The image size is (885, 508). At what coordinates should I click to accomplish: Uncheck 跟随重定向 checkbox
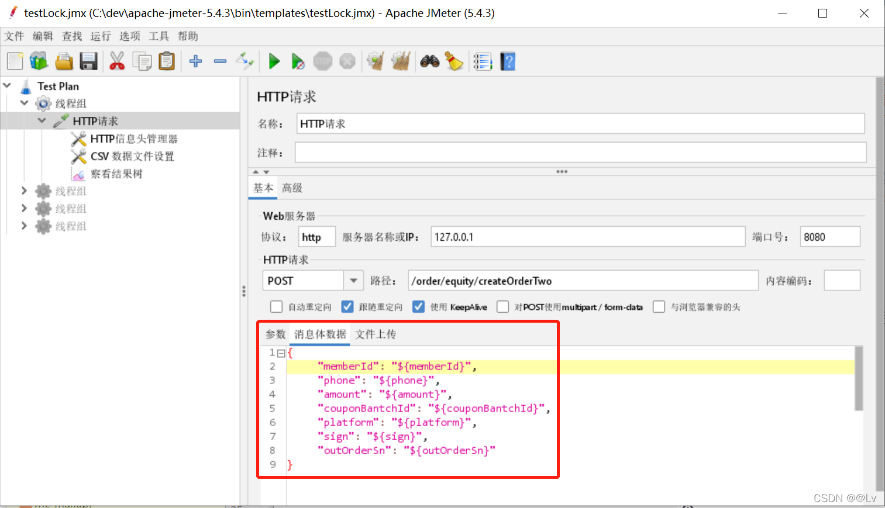pos(347,307)
